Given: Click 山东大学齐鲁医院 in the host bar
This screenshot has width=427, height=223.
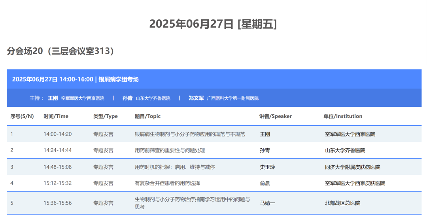Looking at the screenshot, I should (153, 98).
